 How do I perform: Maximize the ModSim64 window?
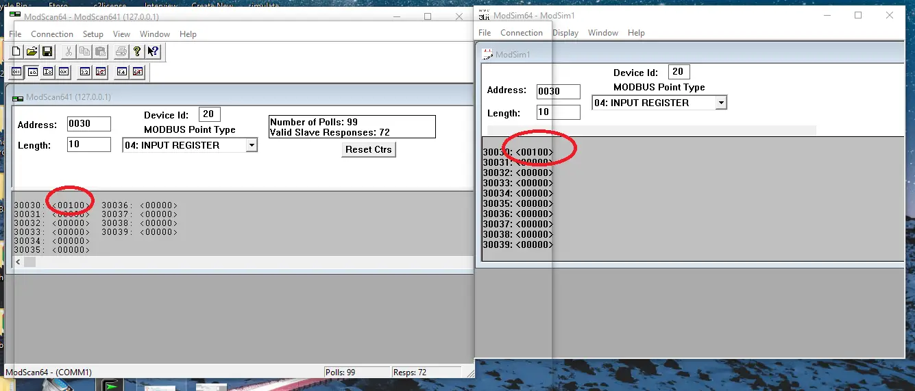pos(858,15)
